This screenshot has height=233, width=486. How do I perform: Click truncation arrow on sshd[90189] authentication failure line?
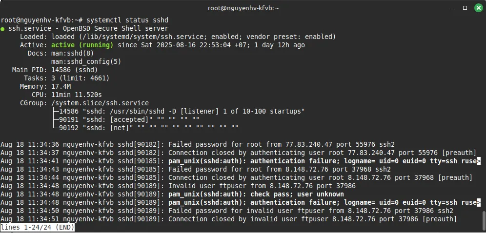coord(479,202)
